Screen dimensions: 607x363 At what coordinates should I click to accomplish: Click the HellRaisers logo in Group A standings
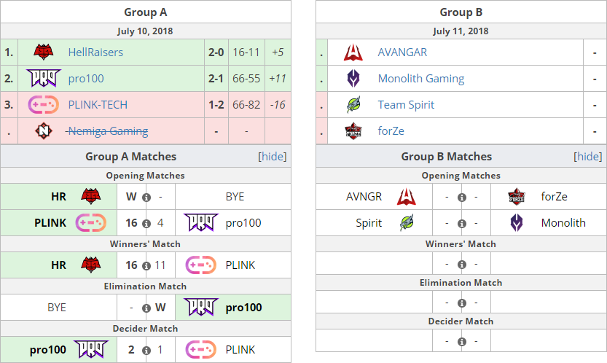click(x=44, y=52)
